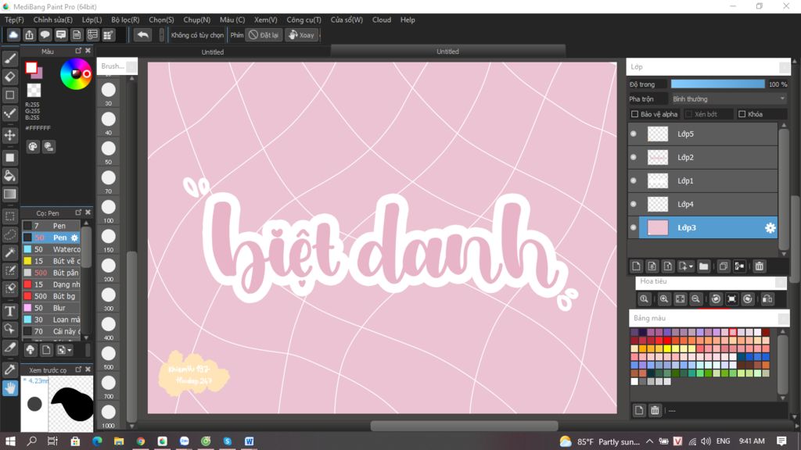Viewport: 801px width, 450px height.
Task: Choose brush size 500 preset
Action: pyautogui.click(x=108, y=358)
